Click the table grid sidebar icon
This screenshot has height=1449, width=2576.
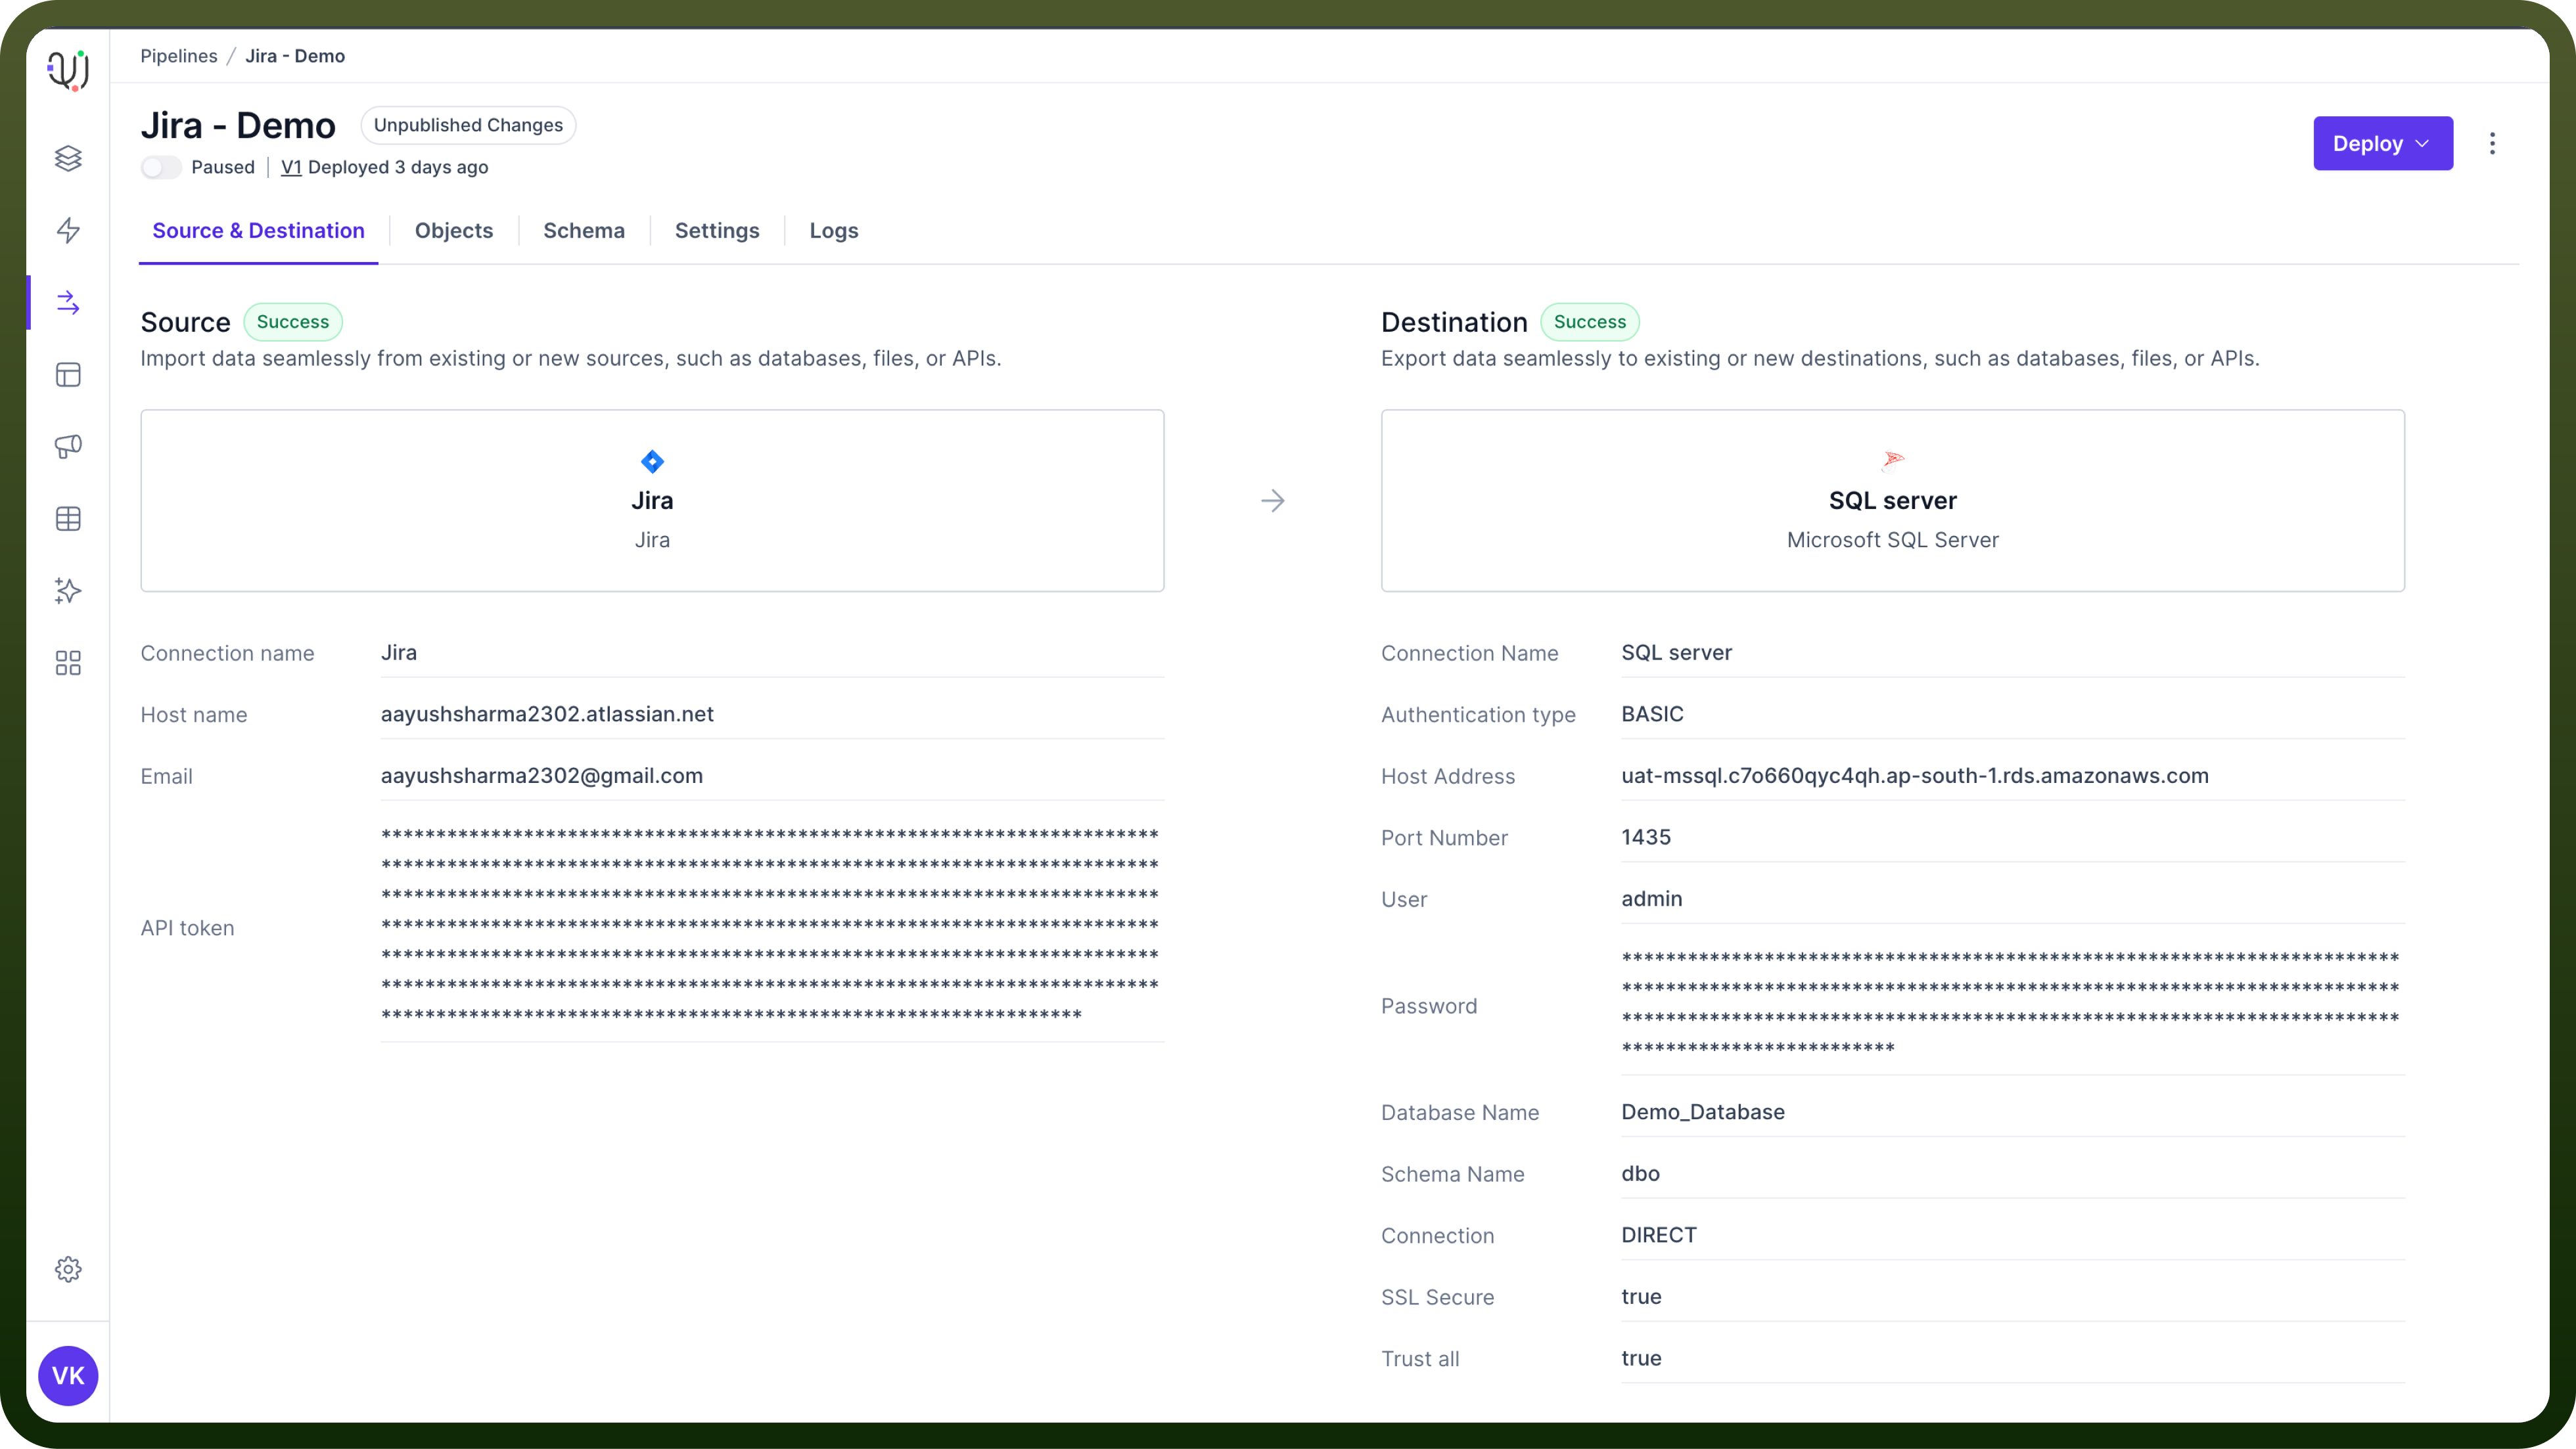pyautogui.click(x=68, y=519)
